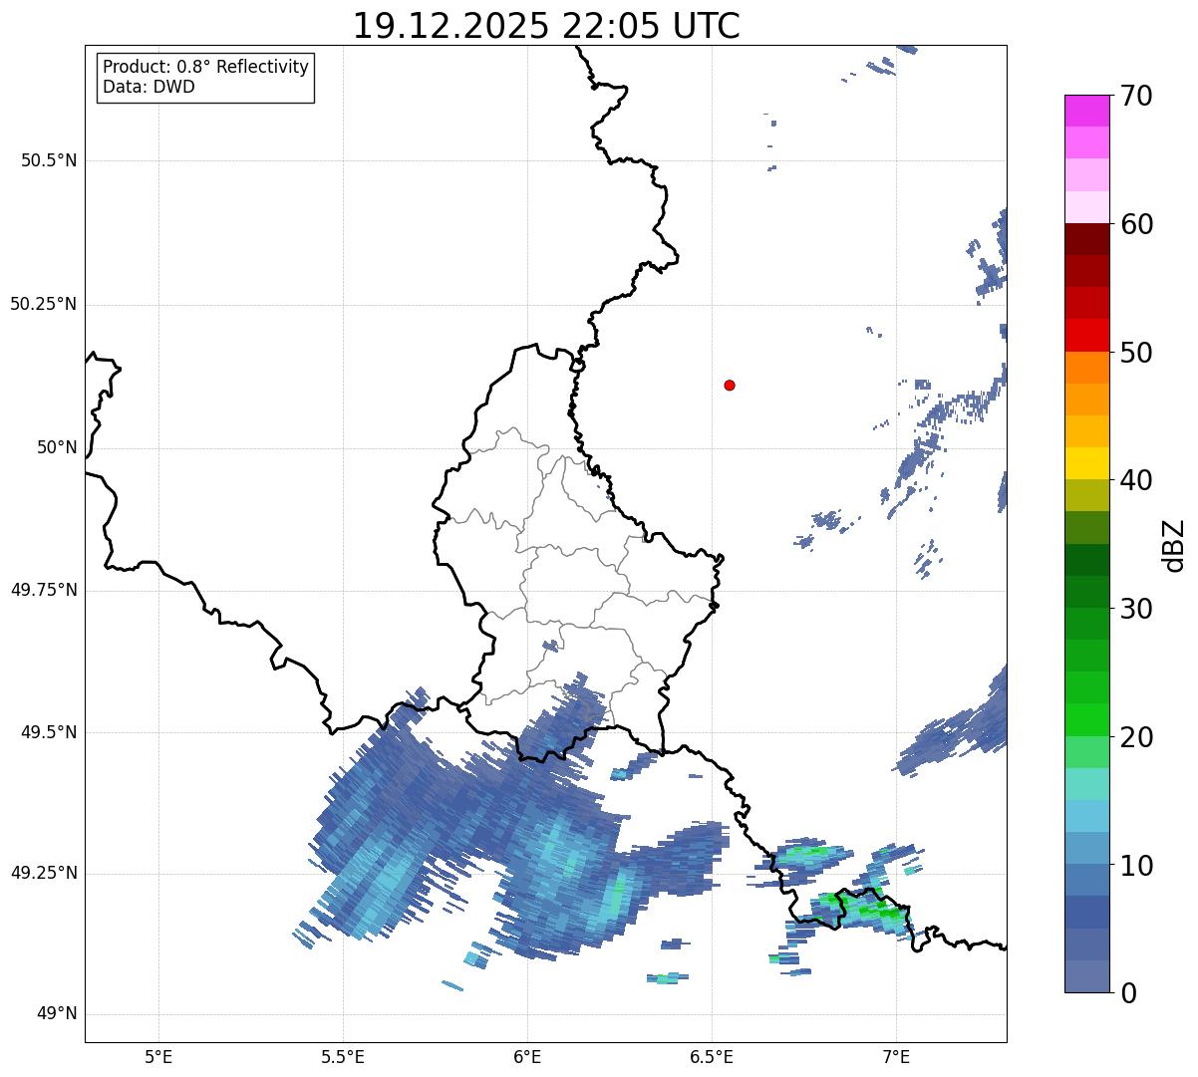Click the 50.25°N latitude label
The height and width of the screenshot is (1077, 1198).
point(43,304)
